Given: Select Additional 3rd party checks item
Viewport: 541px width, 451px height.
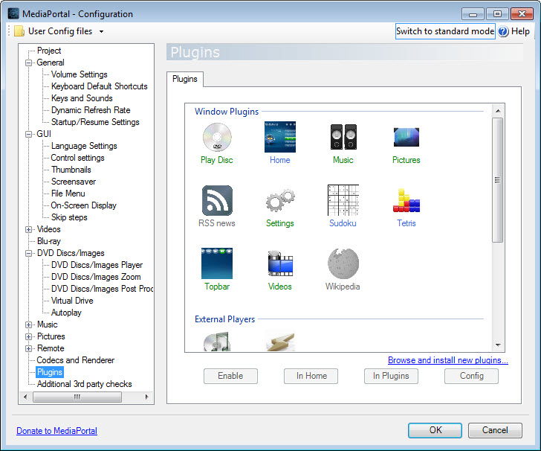Looking at the screenshot, I should (x=85, y=384).
